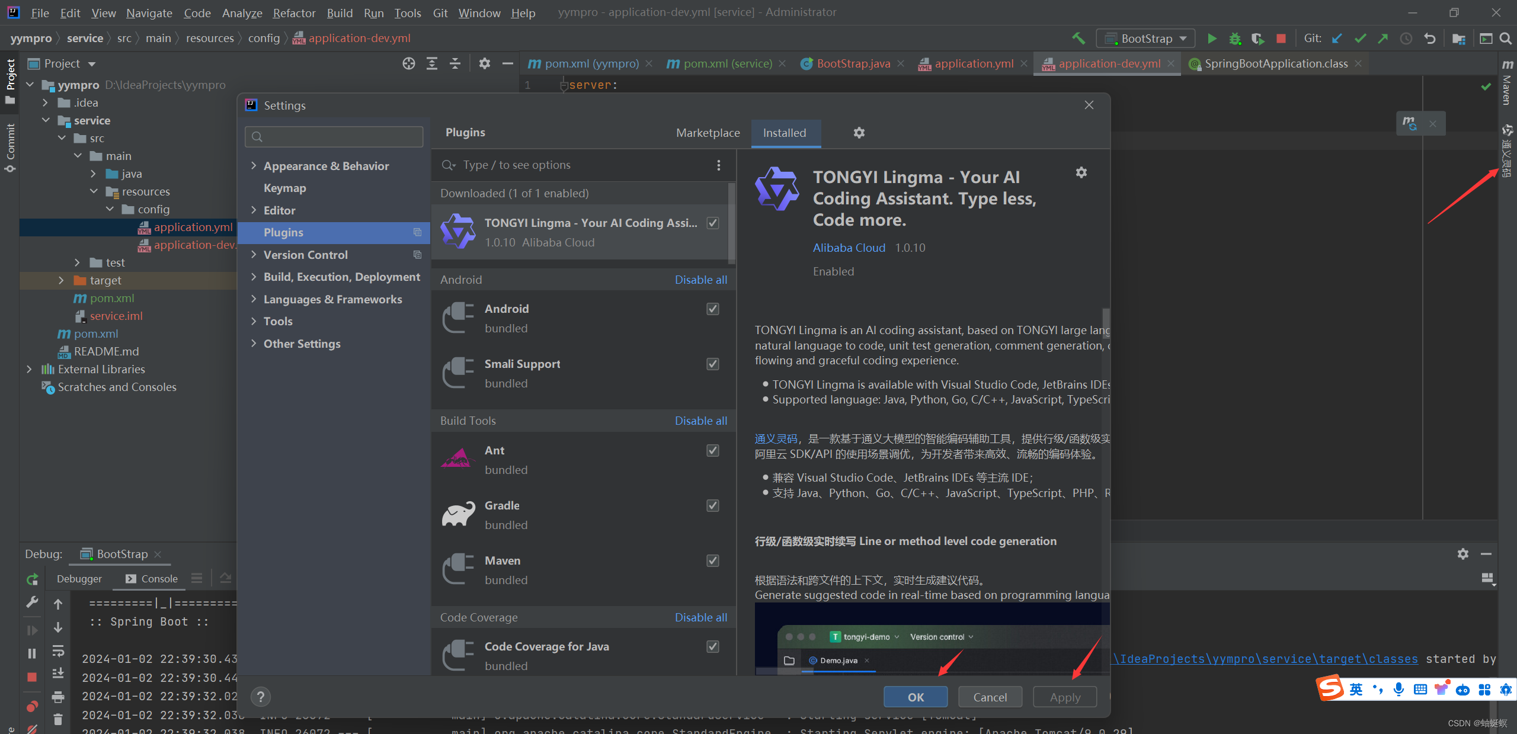Expand Version Control settings category
This screenshot has width=1517, height=734.
[x=254, y=255]
